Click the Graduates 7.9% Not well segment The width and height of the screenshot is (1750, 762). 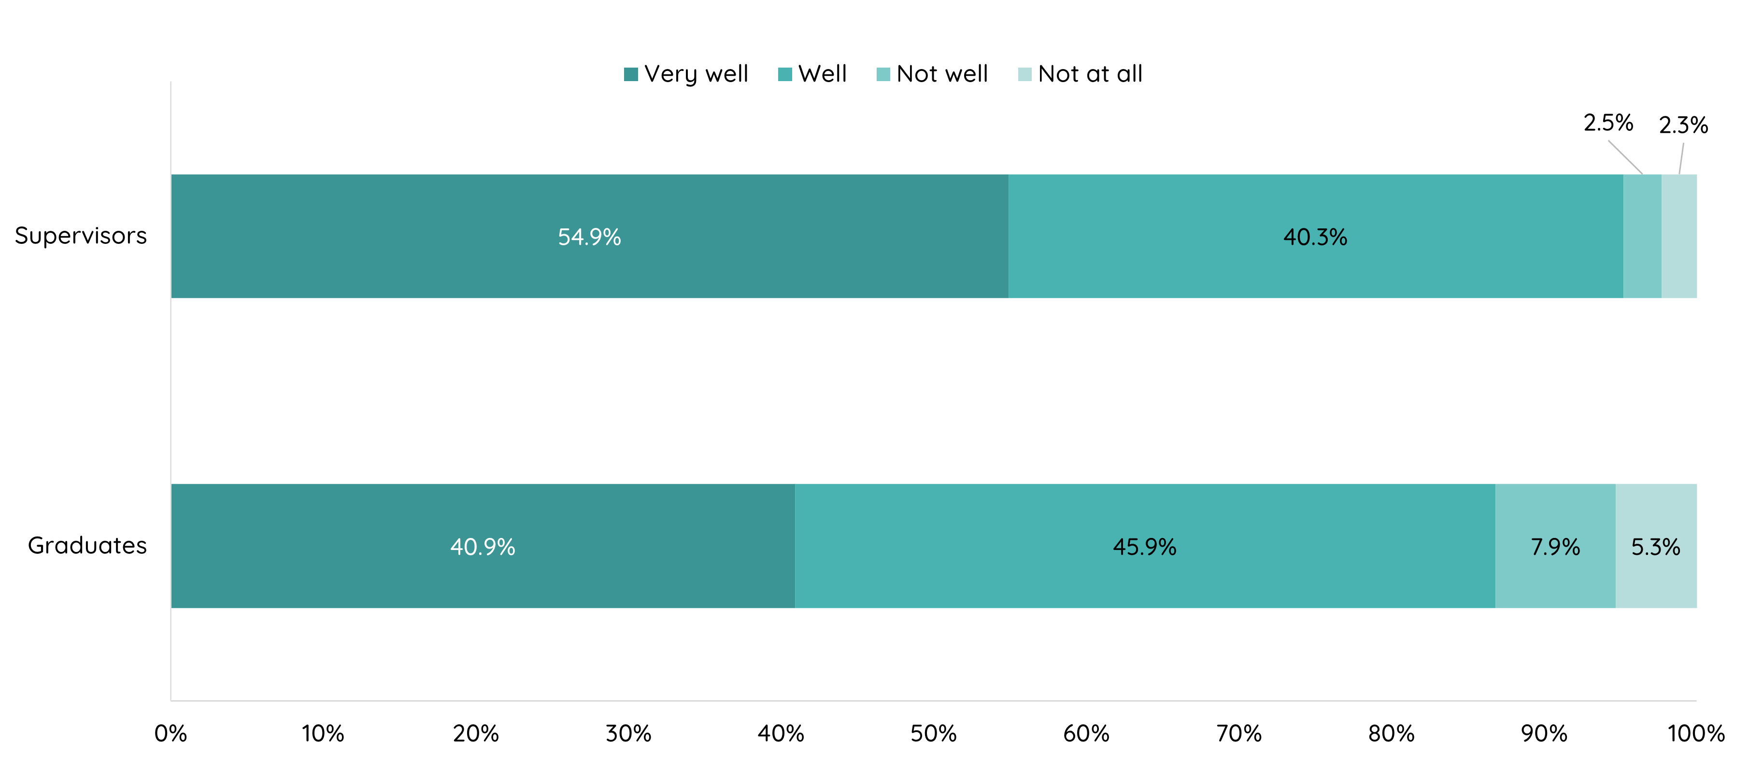pos(1554,545)
